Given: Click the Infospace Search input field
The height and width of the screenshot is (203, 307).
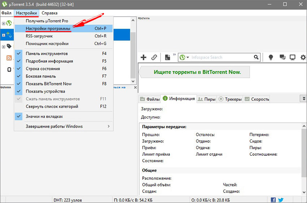Looking at the screenshot, I should [x=221, y=57].
